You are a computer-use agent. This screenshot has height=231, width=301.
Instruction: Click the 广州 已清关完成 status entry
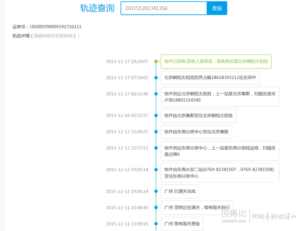pyautogui.click(x=180, y=191)
